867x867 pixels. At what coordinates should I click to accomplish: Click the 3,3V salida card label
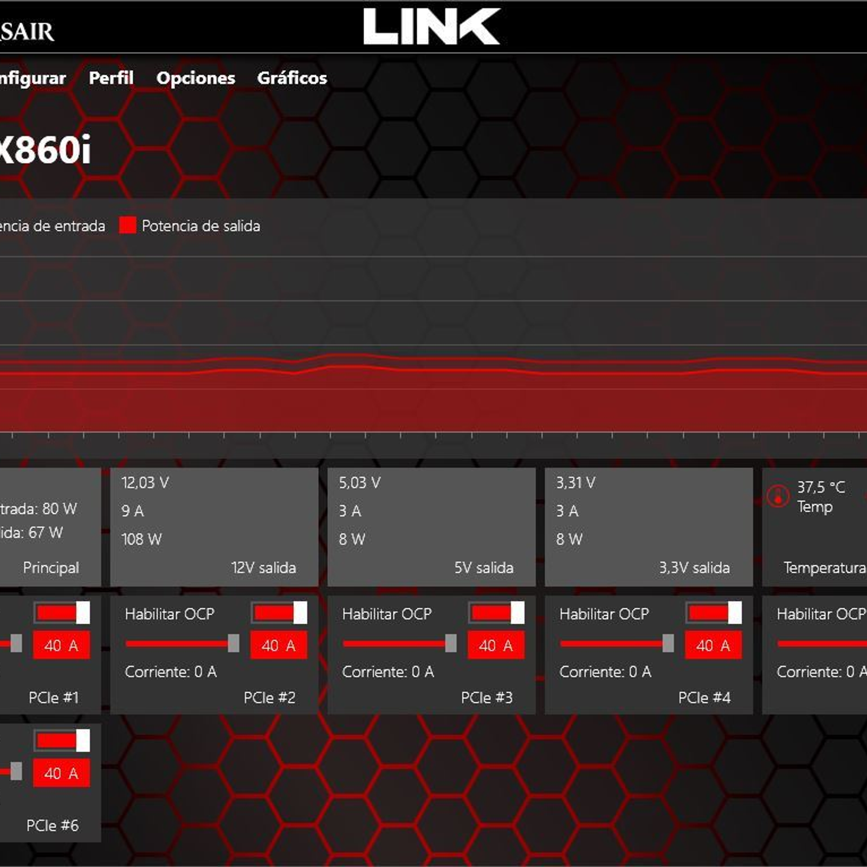coord(694,568)
